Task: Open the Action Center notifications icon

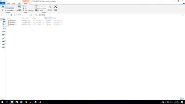Action: coord(182,102)
